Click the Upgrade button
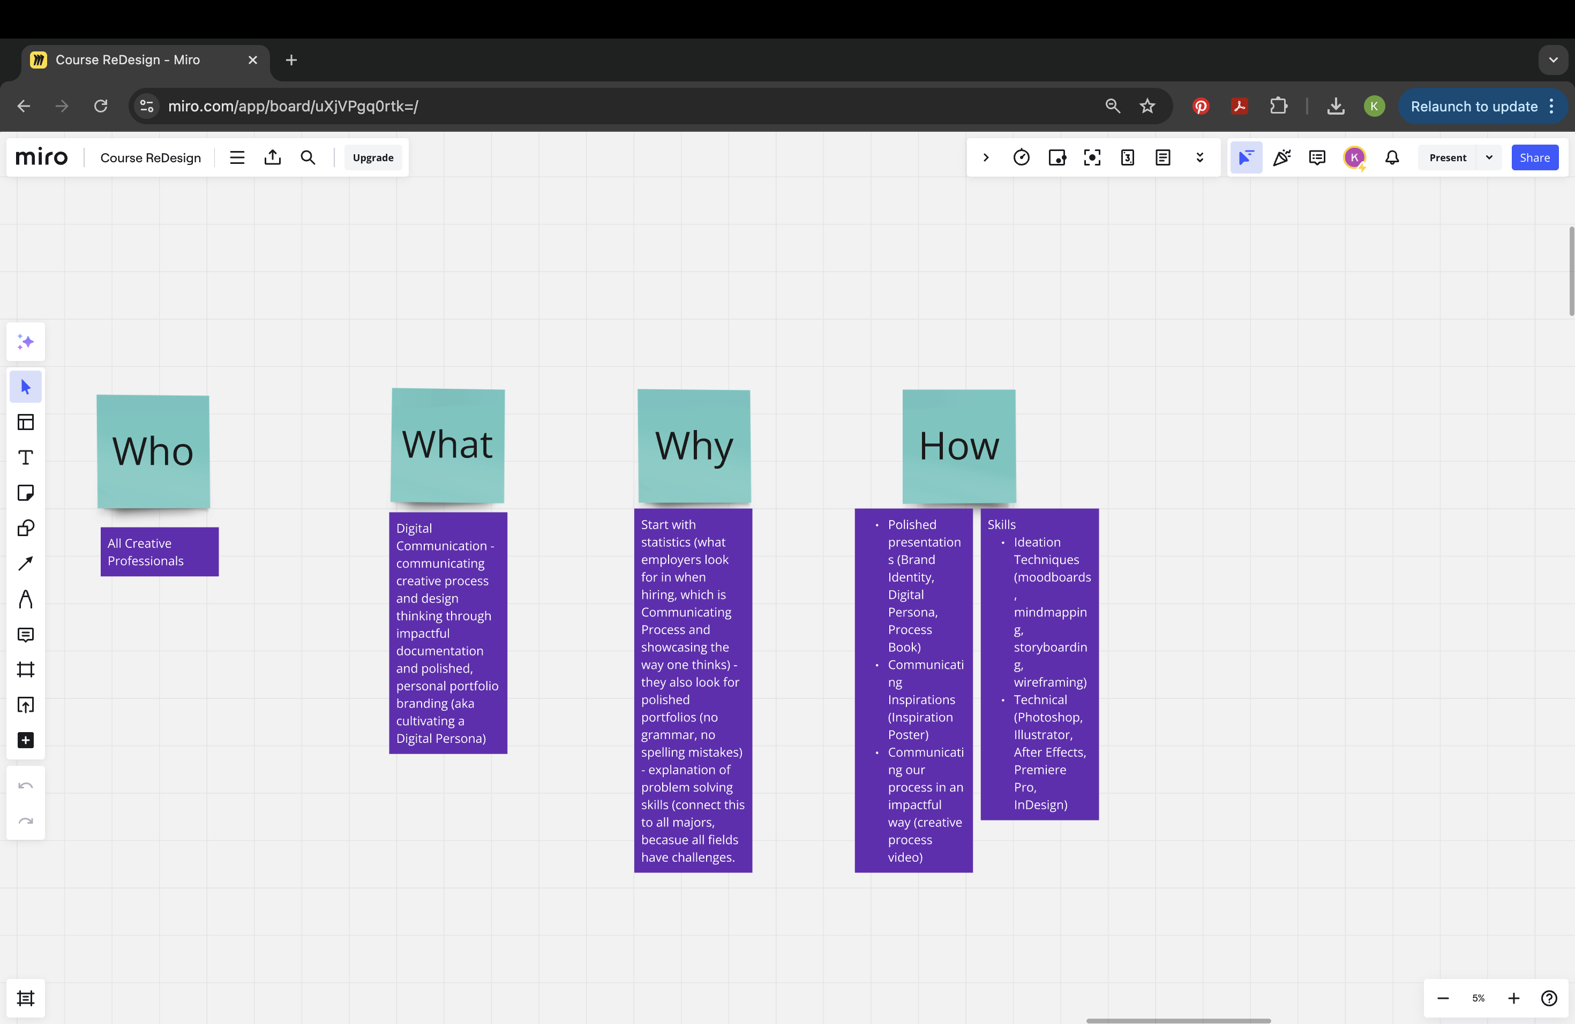Viewport: 1575px width, 1024px height. click(x=372, y=157)
